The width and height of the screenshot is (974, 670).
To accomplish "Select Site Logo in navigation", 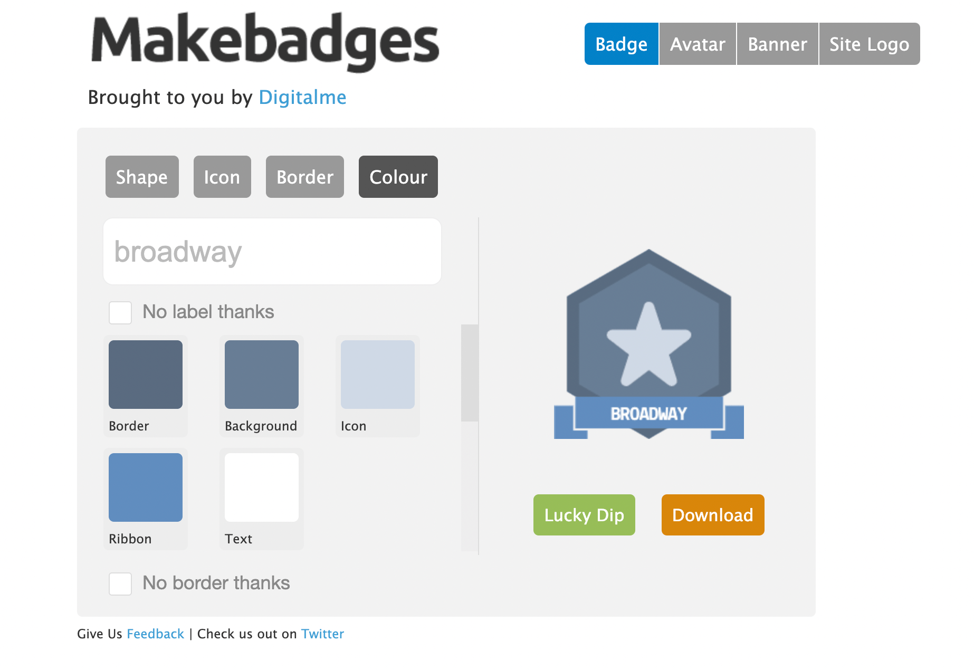I will pos(869,44).
